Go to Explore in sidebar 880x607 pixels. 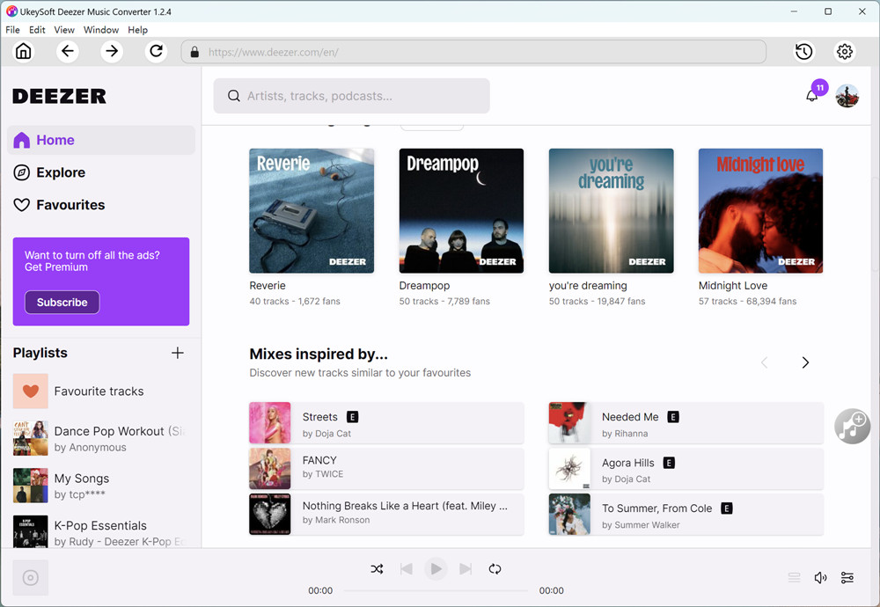pyautogui.click(x=61, y=172)
